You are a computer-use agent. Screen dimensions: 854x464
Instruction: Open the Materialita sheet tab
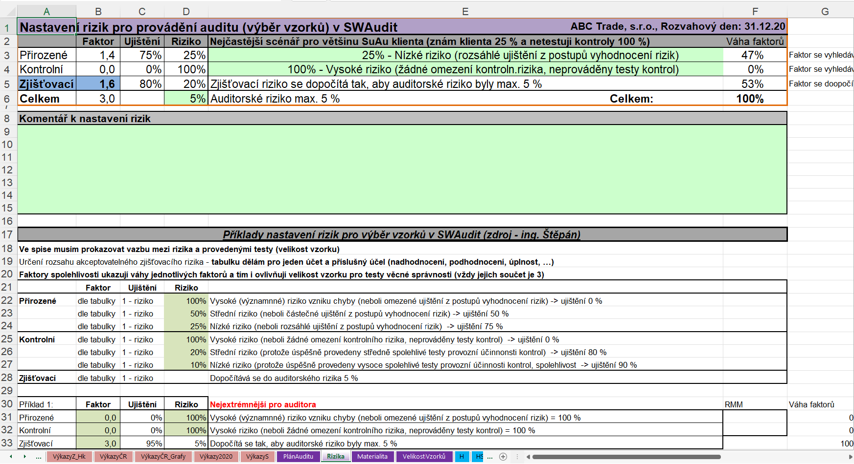click(x=372, y=457)
